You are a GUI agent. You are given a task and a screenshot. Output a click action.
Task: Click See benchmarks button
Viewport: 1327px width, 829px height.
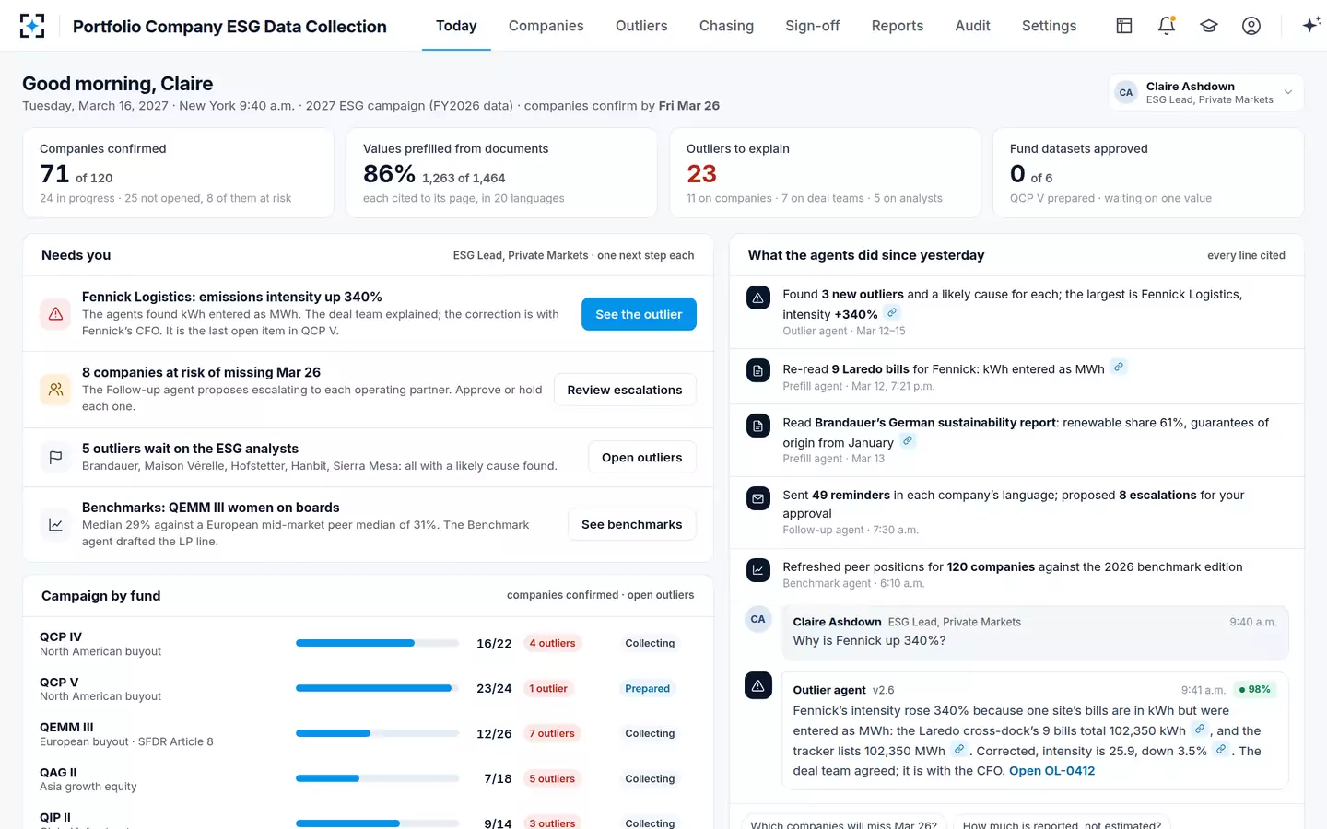click(632, 524)
